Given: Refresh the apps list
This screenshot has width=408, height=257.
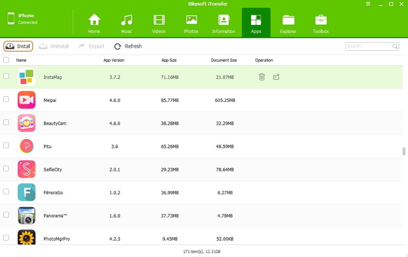Looking at the screenshot, I should [128, 46].
